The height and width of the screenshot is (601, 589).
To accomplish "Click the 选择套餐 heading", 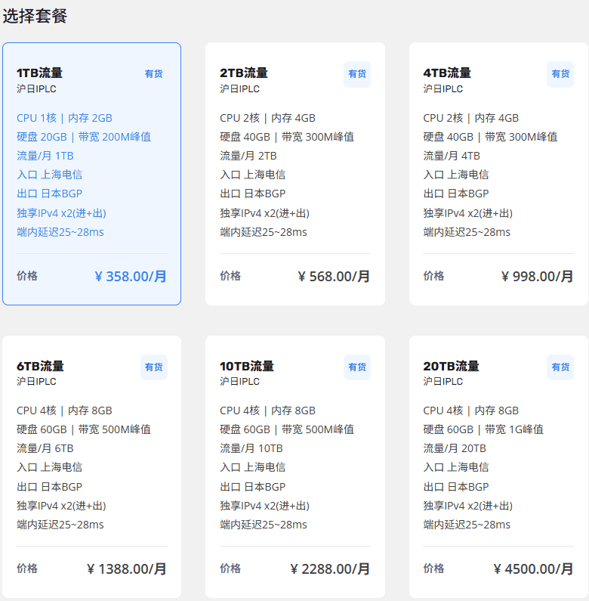I will 35,16.
